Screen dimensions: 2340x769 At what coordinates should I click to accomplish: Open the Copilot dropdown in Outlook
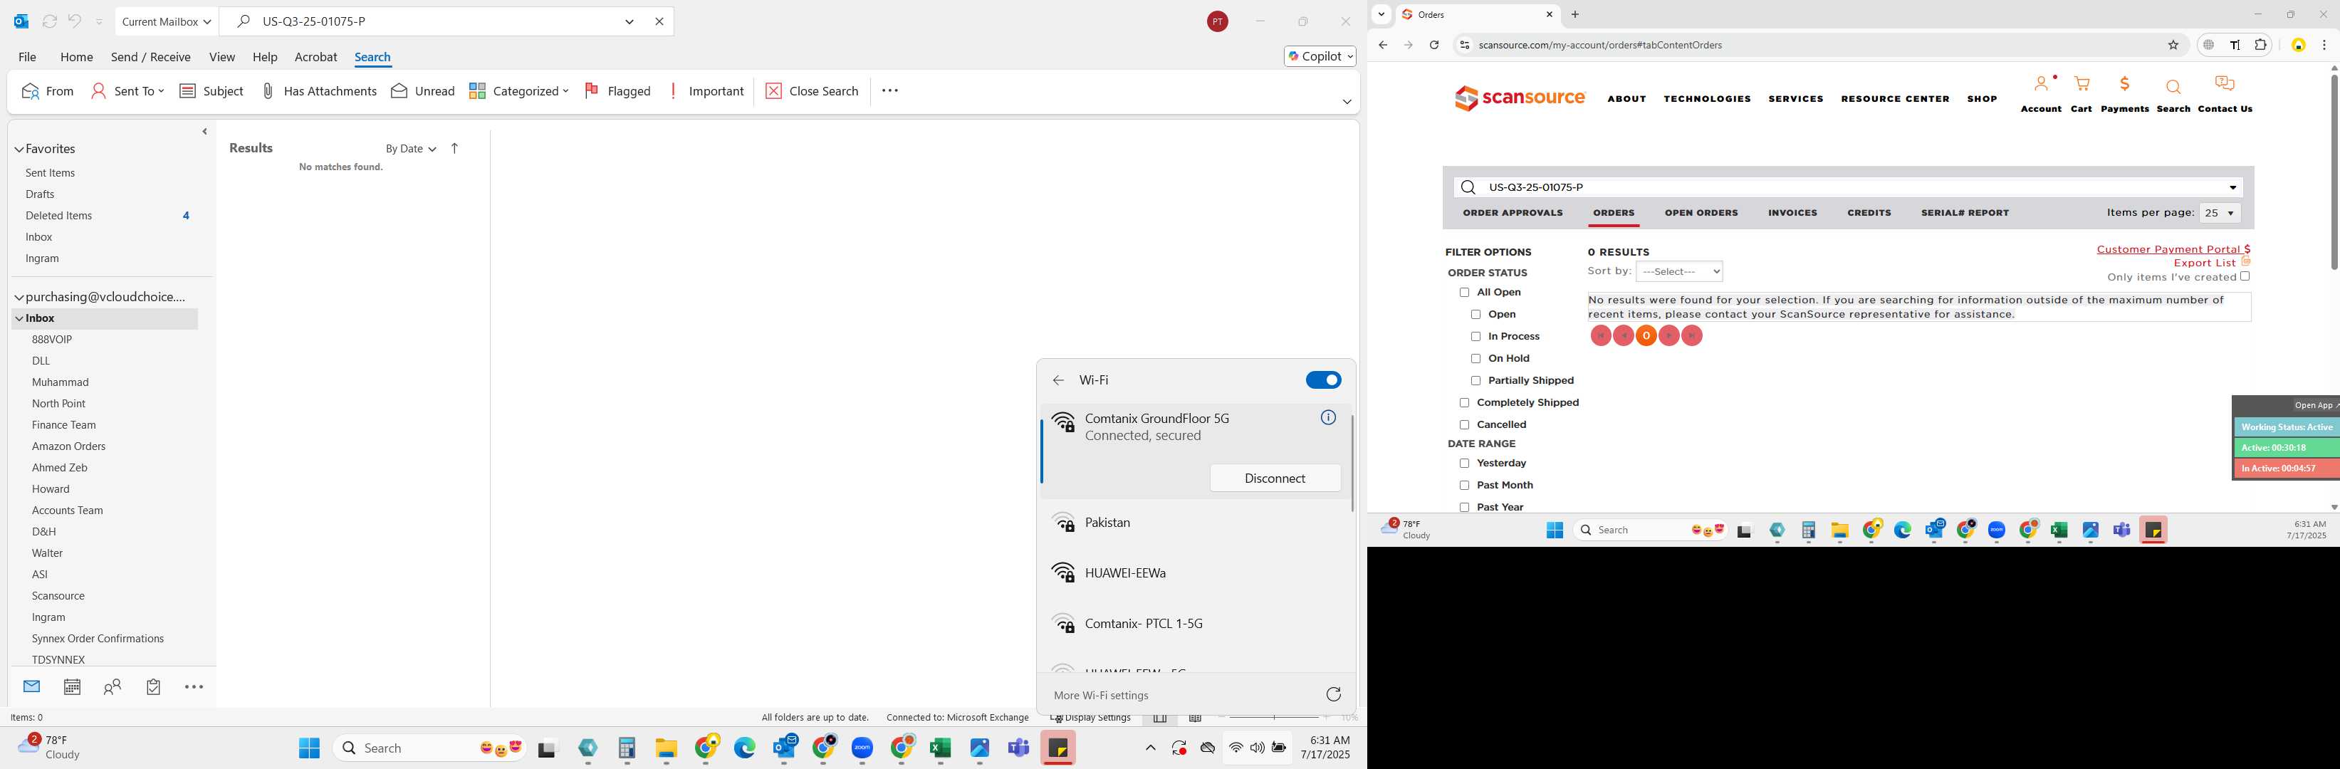coord(1320,56)
